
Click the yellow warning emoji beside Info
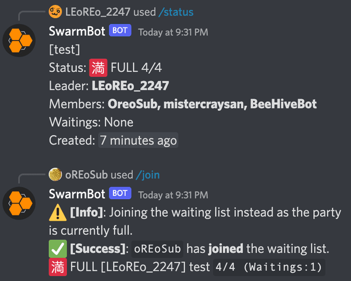tap(58, 212)
